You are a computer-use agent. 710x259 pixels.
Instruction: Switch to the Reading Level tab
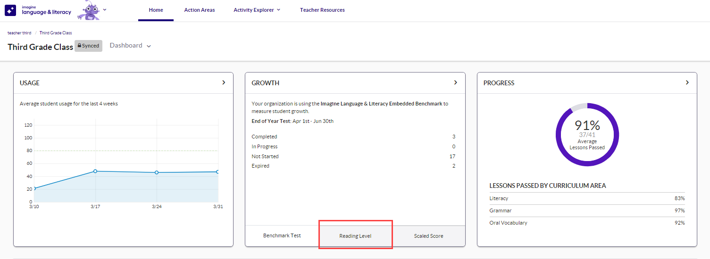[x=355, y=235]
